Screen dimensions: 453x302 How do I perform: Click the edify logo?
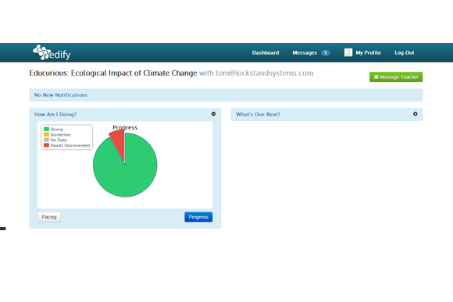tap(52, 52)
